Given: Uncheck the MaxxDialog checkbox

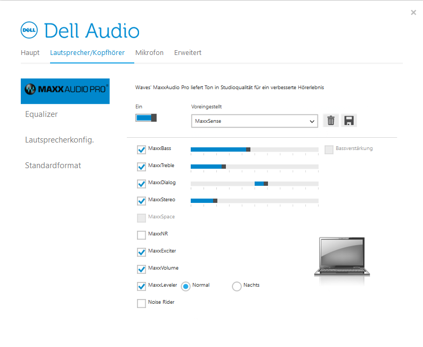Looking at the screenshot, I should click(x=141, y=184).
